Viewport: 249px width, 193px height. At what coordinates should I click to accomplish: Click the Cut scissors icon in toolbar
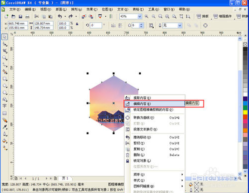click(36, 16)
